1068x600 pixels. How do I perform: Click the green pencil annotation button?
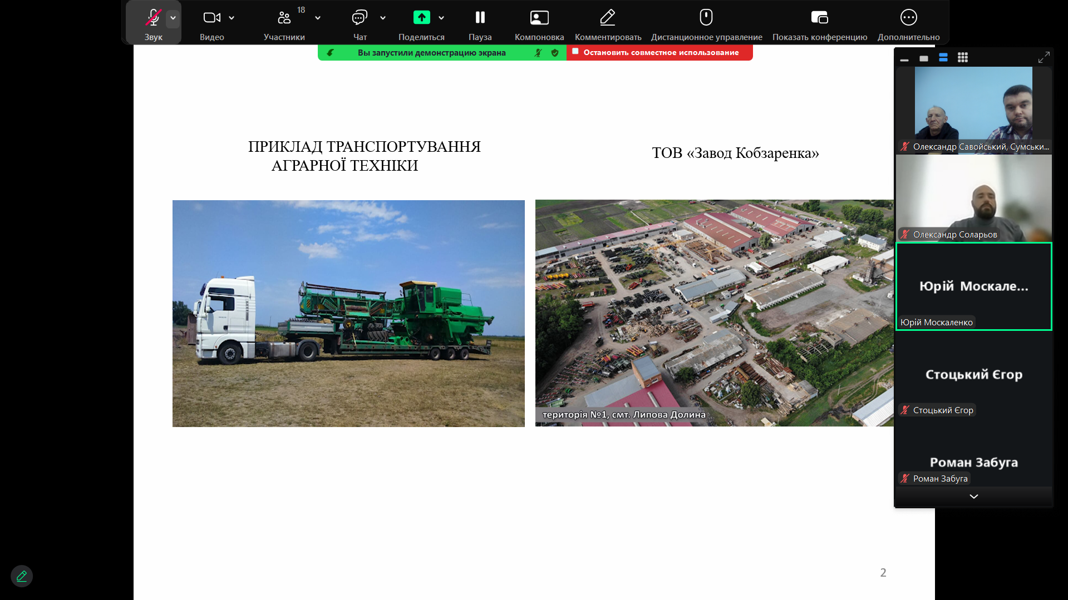pyautogui.click(x=22, y=576)
